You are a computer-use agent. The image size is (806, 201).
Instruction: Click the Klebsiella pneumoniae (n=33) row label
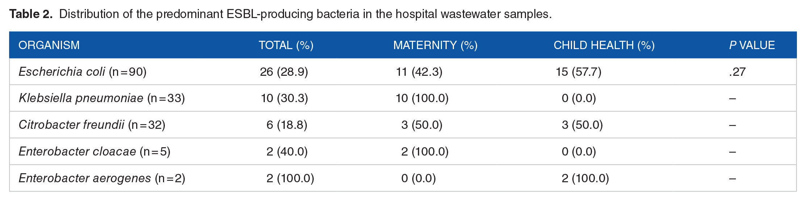[x=102, y=98]
